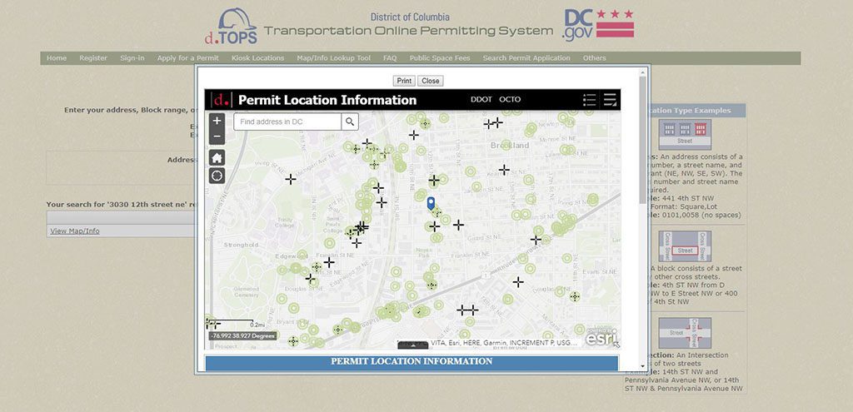Screen dimensions: 853x412
Task: Zoom in on the map
Action: [x=217, y=121]
